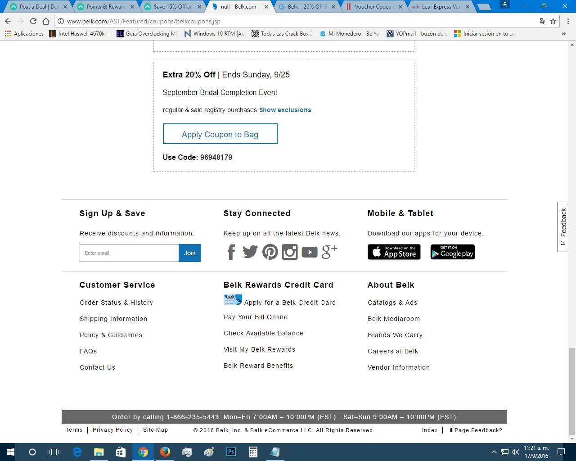Reload the page with refresh icon
The image size is (576, 461).
pos(33,21)
